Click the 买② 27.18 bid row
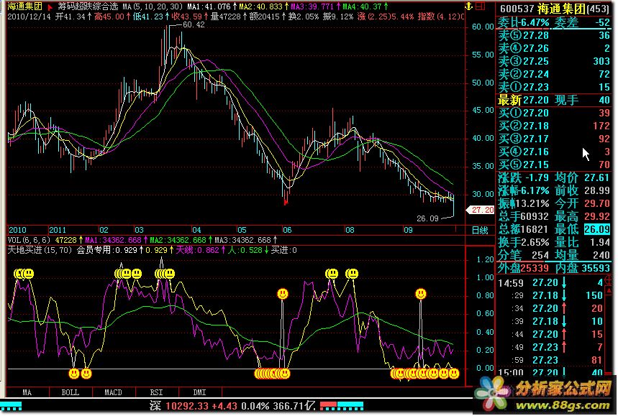Screen dimensions: 618x416 coord(554,126)
